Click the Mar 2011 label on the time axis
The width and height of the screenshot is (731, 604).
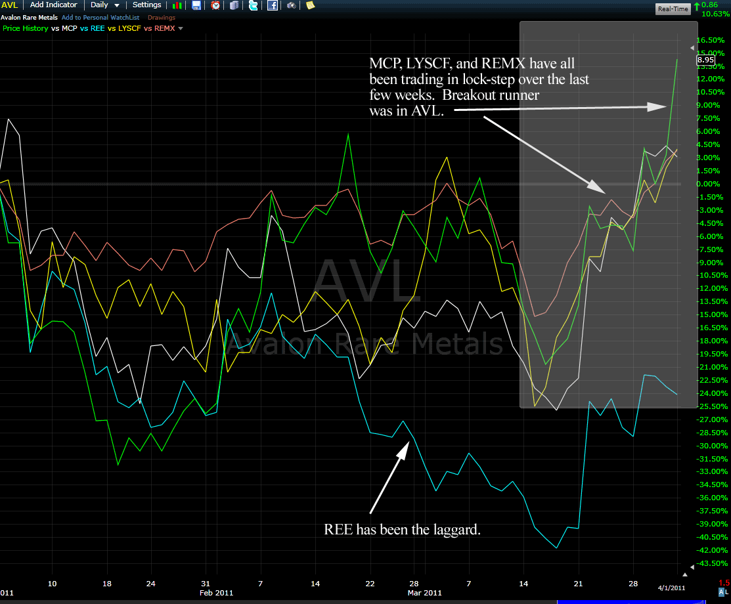click(x=425, y=593)
